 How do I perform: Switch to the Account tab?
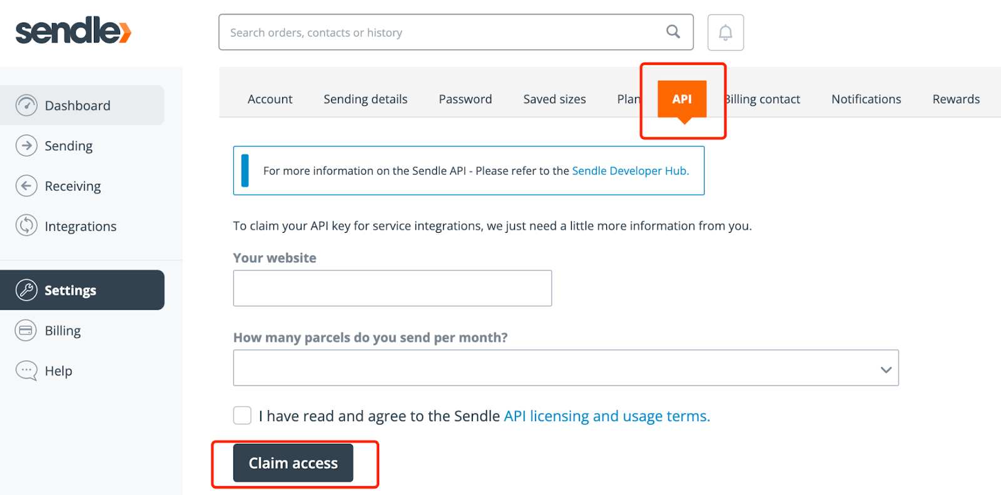tap(270, 99)
